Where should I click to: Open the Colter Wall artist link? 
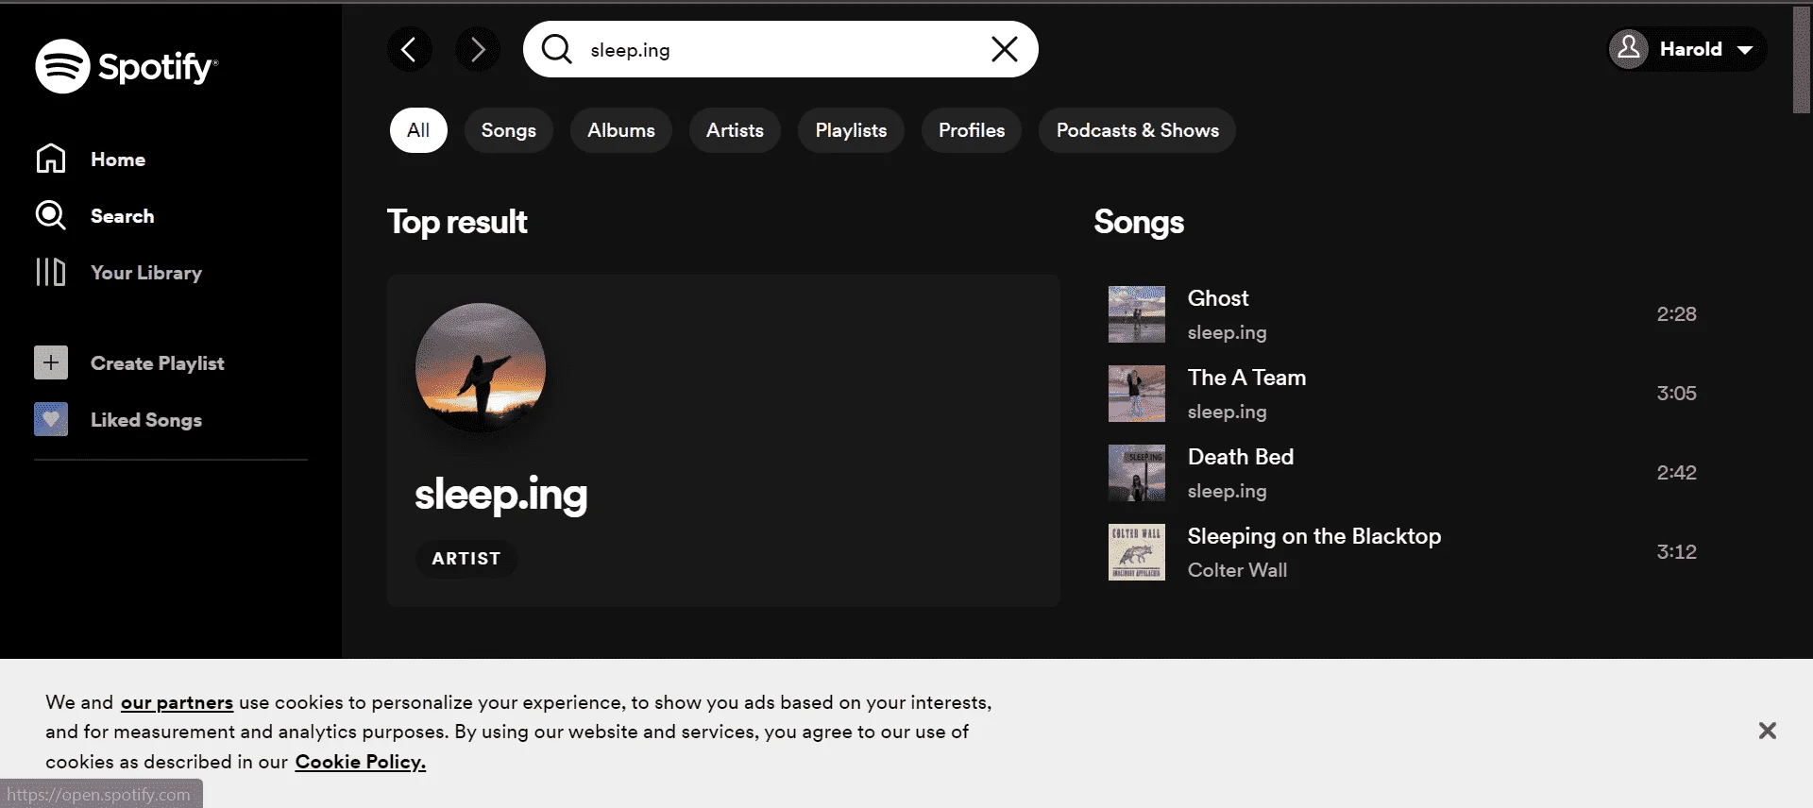[x=1238, y=570]
